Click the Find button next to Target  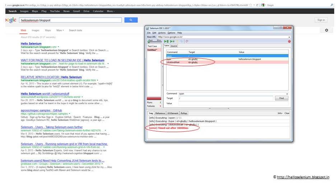pos(281,98)
